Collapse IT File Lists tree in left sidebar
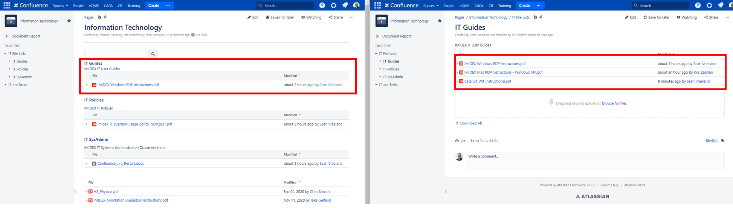The height and width of the screenshot is (208, 733). pos(5,54)
